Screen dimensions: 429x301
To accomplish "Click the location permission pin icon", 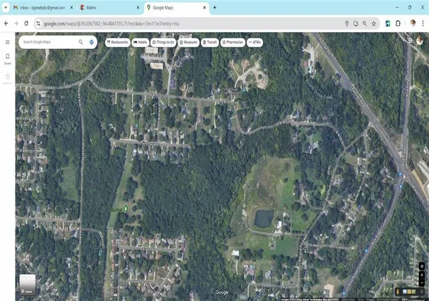I will tap(347, 24).
